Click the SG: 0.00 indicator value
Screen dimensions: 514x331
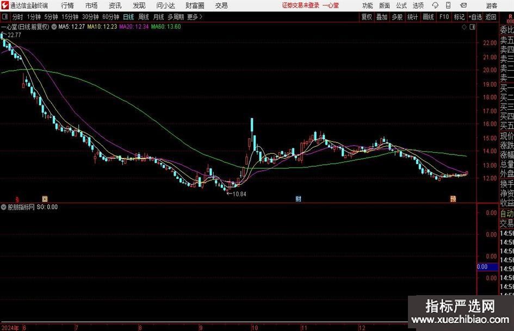pyautogui.click(x=47, y=207)
